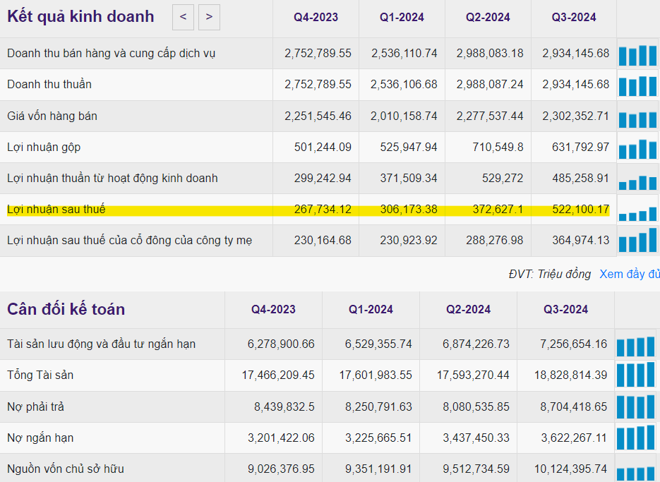Viewport: 660px width, 482px height.
Task: Select Q3-2024 header in Cân đối kế toán
Action: [x=565, y=309]
